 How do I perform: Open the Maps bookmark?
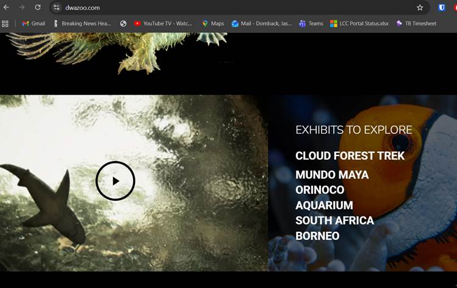point(213,24)
